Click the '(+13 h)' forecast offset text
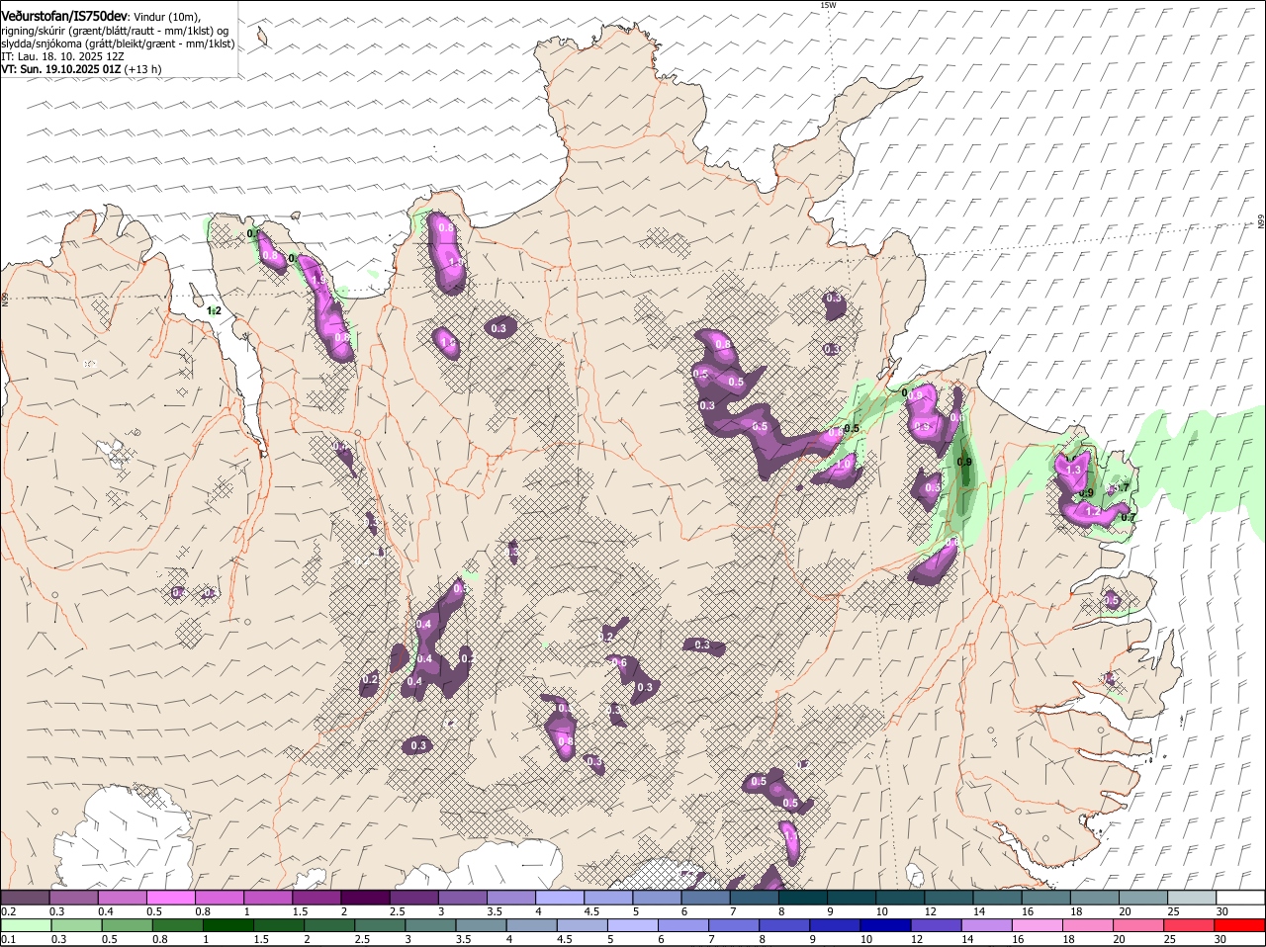Image resolution: width=1266 pixels, height=947 pixels. (x=143, y=69)
